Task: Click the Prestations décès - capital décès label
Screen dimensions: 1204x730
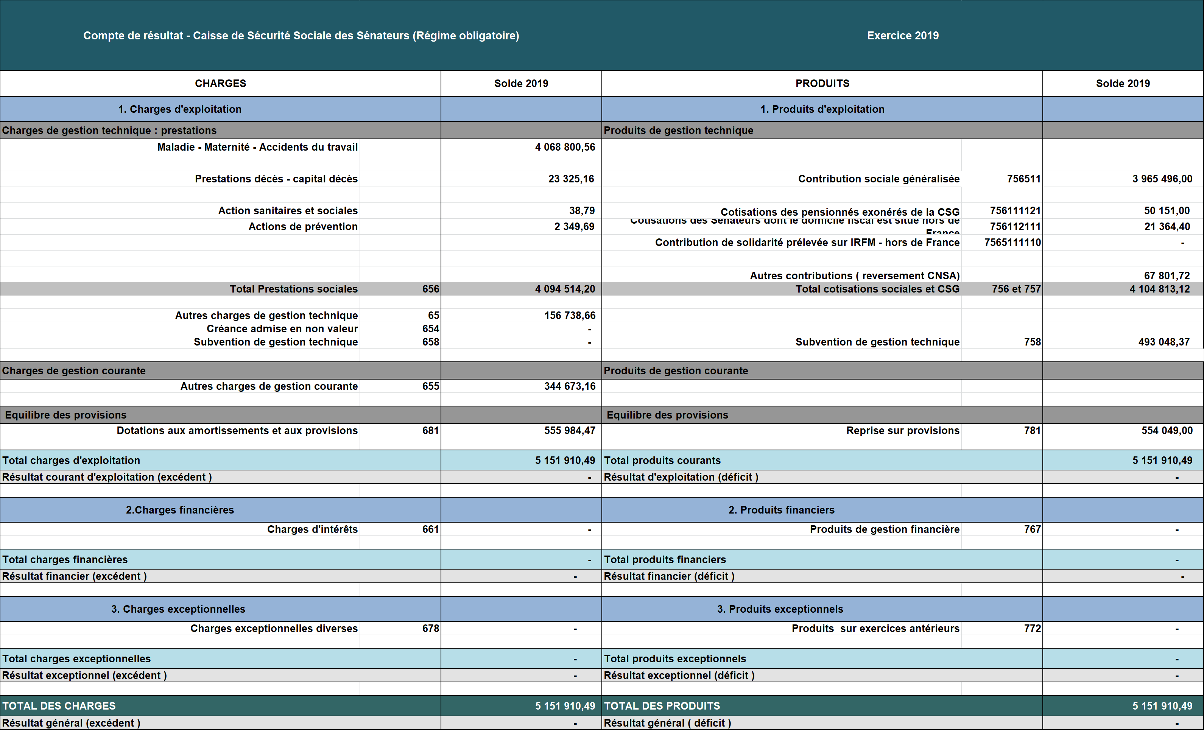Action: click(276, 179)
